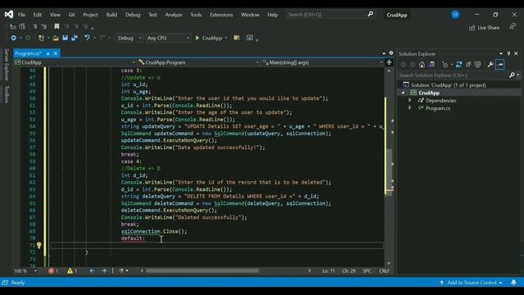Toggle Preview Selected Items button
This screenshot has height=295, width=524.
pos(499,65)
